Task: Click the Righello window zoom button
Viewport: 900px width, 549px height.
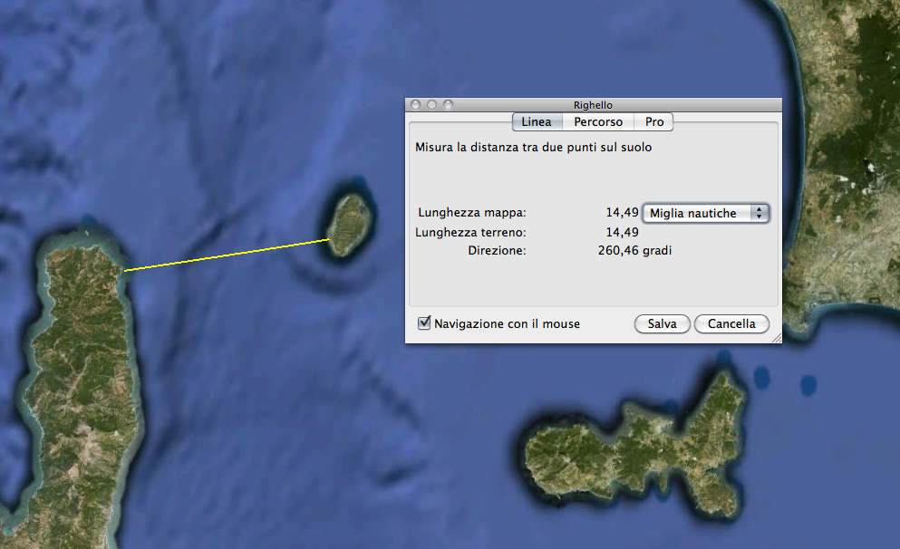Action: (x=449, y=104)
